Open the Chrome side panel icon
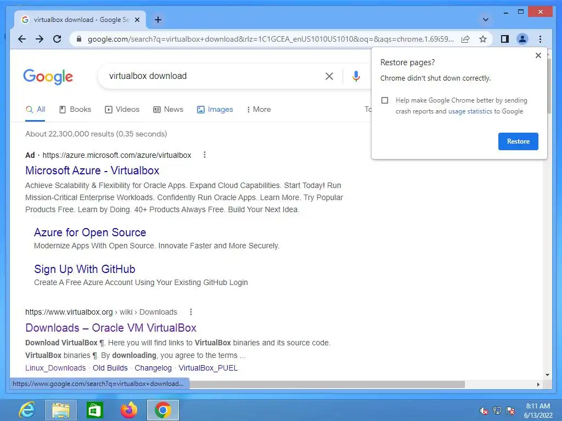This screenshot has width=562, height=421. (505, 39)
